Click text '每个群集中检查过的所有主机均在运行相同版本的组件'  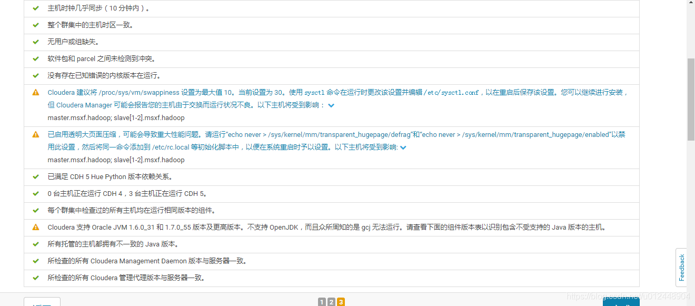(131, 211)
